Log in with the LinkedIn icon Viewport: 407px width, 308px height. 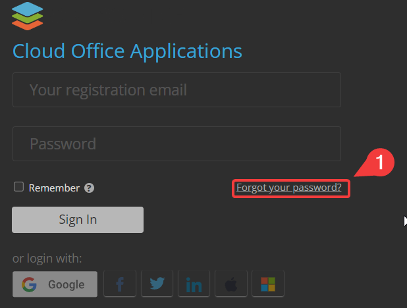click(194, 284)
